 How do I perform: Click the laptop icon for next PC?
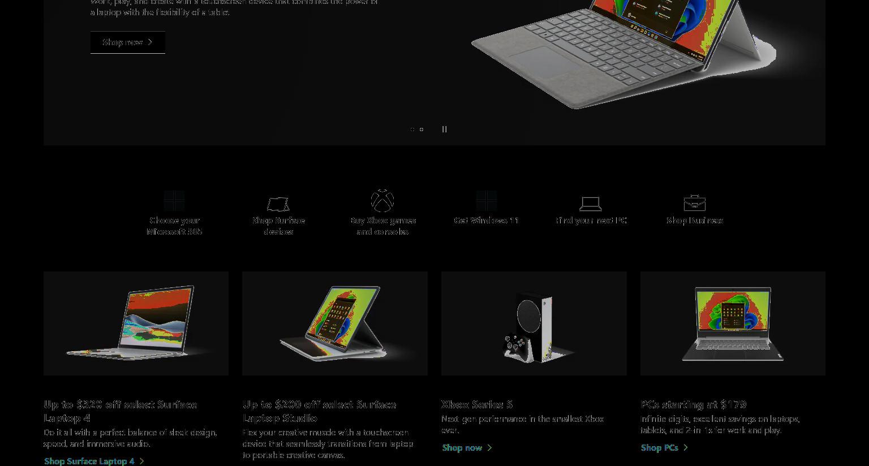click(x=591, y=204)
